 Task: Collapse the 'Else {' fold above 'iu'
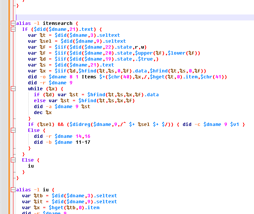tap(13, 160)
